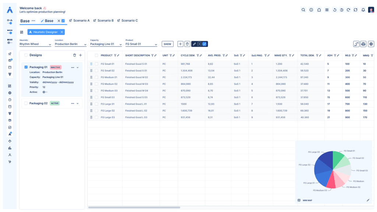This screenshot has height=212, width=377.
Task: Click filter icon on PRODUCT column
Action: click(115, 56)
